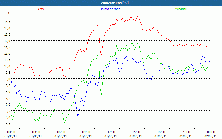
Task: Click the 12,0 y-axis value
Action: 7,41
